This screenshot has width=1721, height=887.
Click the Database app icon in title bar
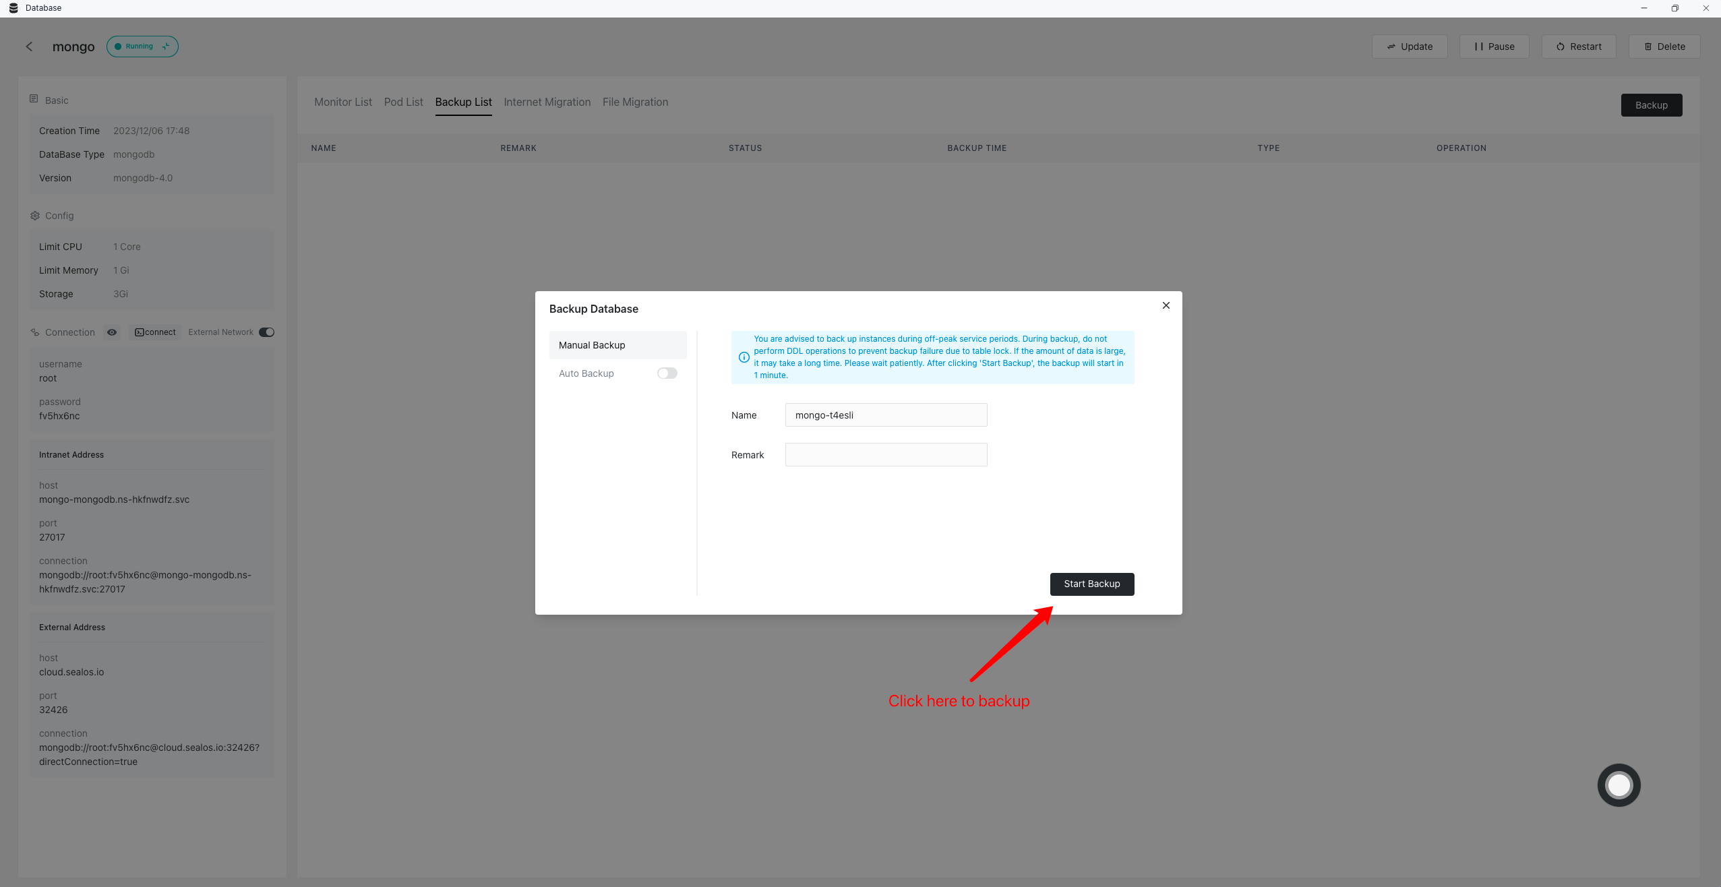point(13,8)
